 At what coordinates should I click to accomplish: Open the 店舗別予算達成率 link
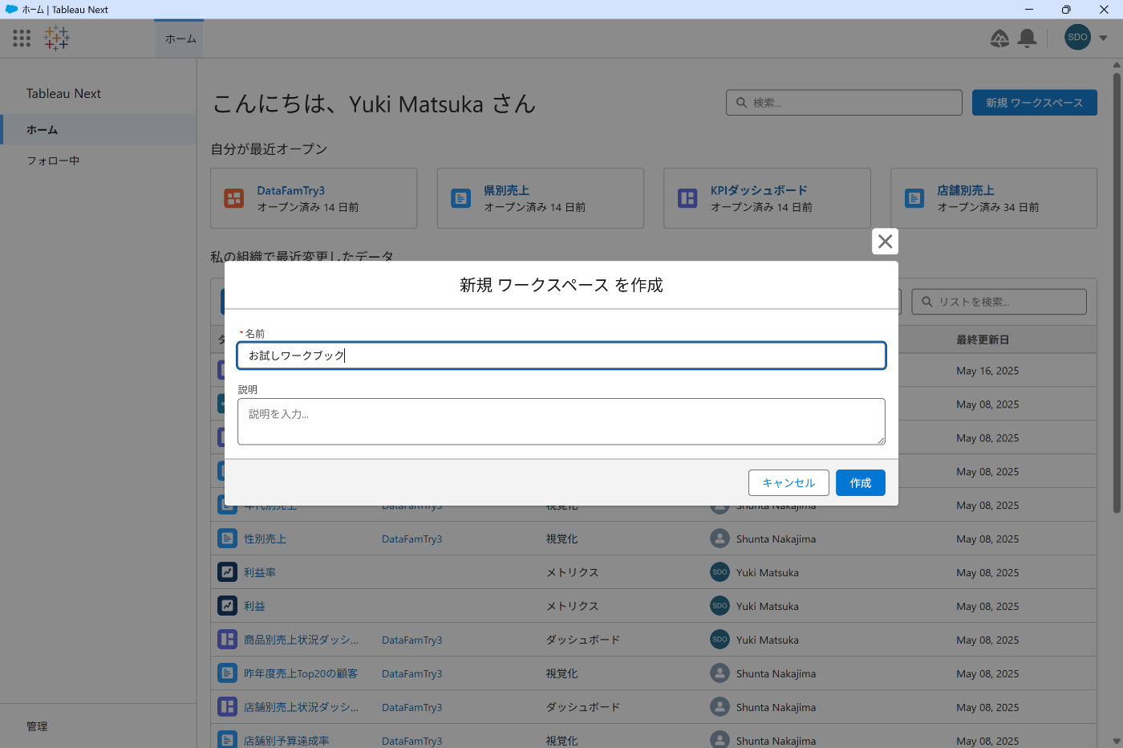tap(286, 742)
